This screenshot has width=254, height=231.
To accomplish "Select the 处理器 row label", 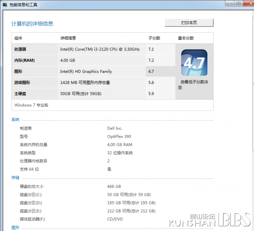I will coord(20,49).
